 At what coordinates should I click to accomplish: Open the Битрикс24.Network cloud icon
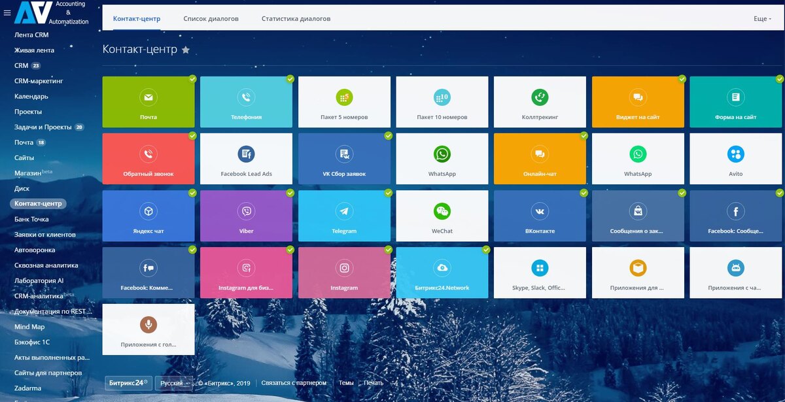(x=442, y=268)
